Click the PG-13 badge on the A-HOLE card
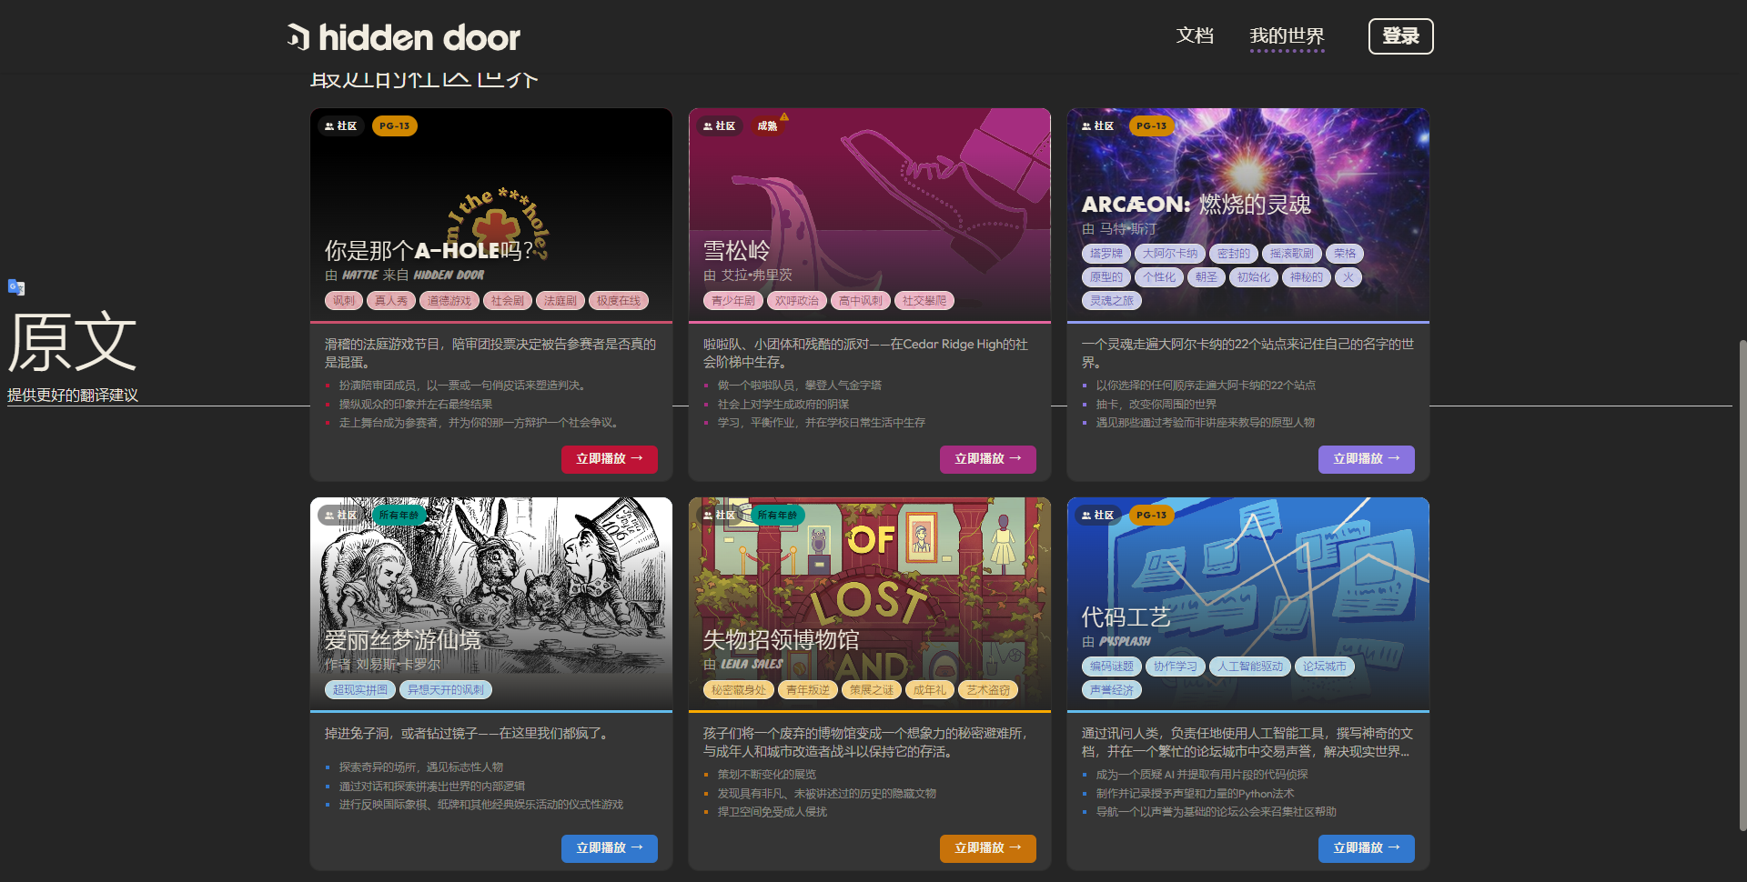The width and height of the screenshot is (1747, 882). coord(395,126)
